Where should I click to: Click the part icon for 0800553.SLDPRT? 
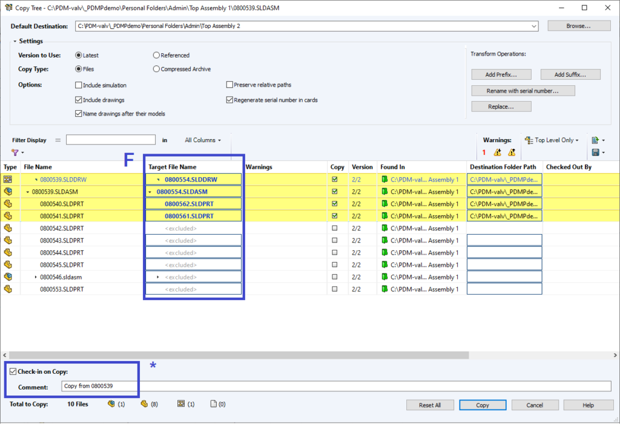point(8,289)
